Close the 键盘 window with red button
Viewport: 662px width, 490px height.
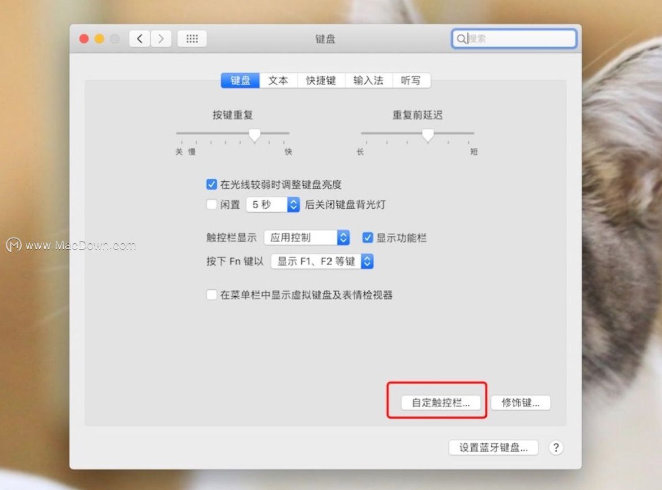click(84, 39)
